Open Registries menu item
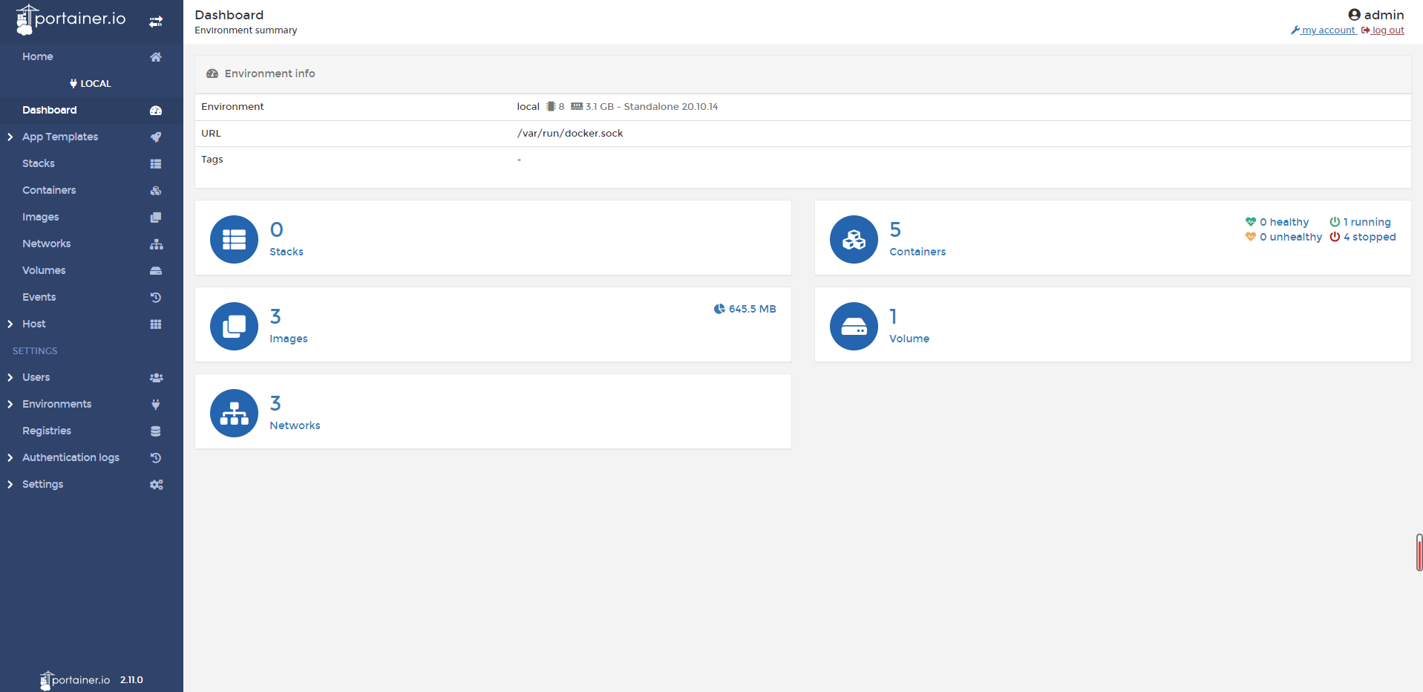Image resolution: width=1423 pixels, height=692 pixels. point(47,431)
